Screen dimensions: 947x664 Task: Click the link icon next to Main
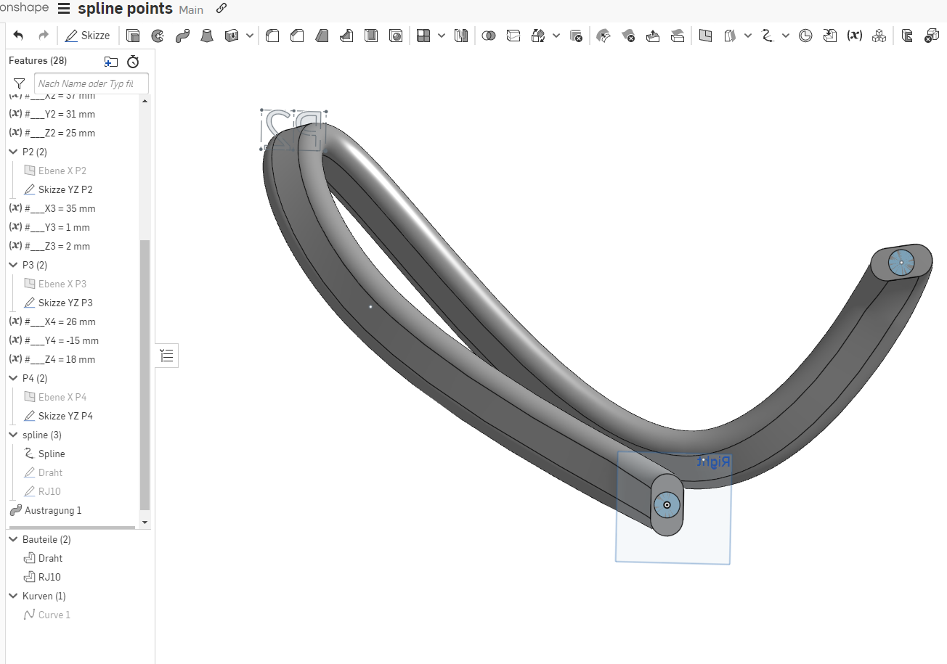coord(221,9)
